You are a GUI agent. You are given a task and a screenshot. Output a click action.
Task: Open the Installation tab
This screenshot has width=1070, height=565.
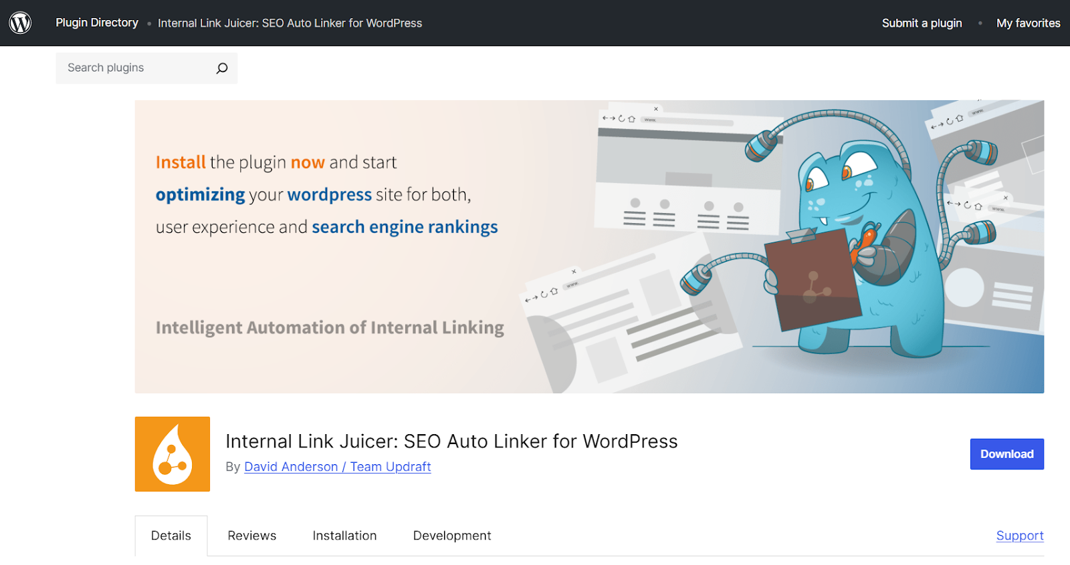coord(344,536)
